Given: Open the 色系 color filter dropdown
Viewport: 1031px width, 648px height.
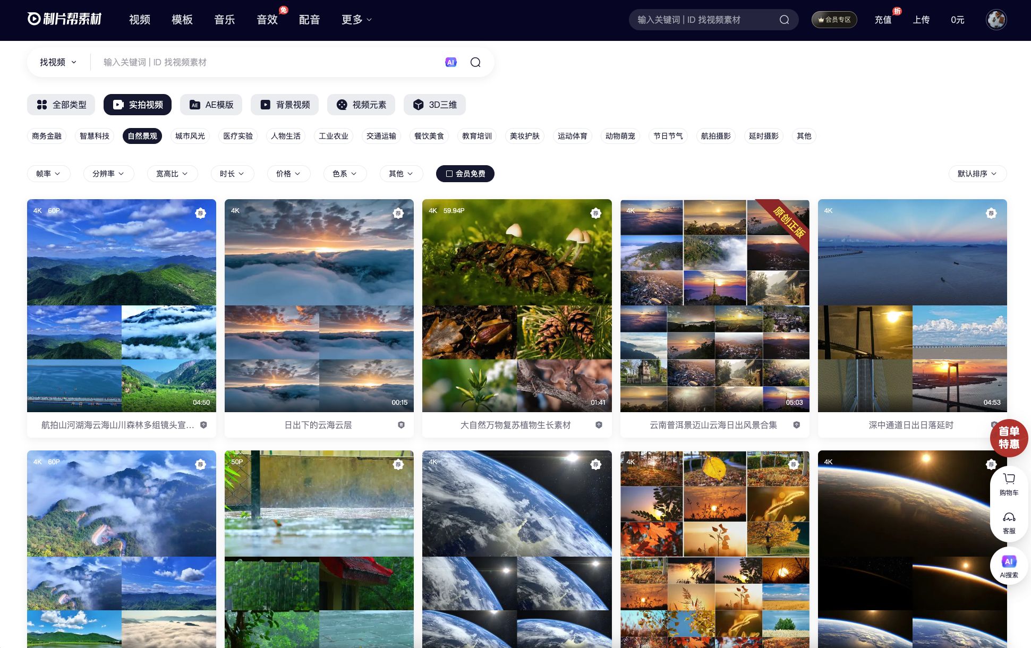Looking at the screenshot, I should (x=344, y=174).
